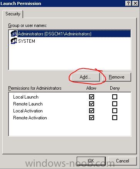The height and width of the screenshot is (169, 140).
Task: Click the Add... button
Action: (x=85, y=77)
